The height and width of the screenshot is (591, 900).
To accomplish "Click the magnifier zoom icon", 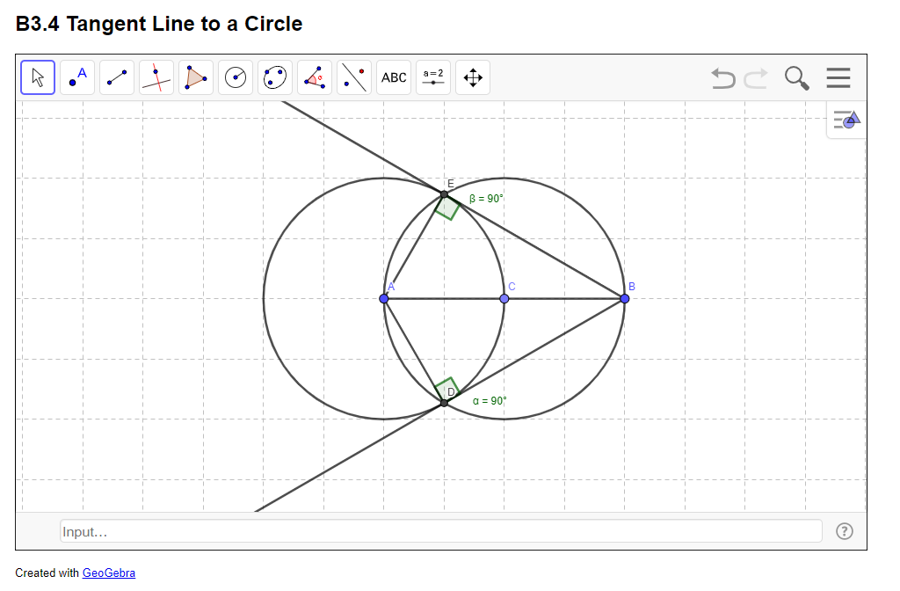I will tap(796, 78).
